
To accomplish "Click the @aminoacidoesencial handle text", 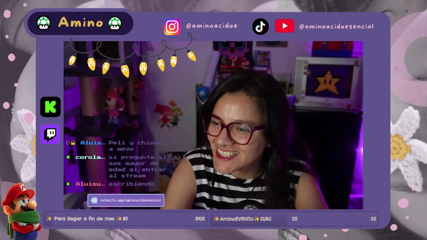I will 336,26.
